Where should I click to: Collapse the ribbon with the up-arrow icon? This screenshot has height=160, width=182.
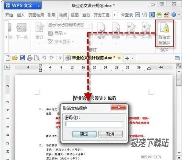pos(137,15)
